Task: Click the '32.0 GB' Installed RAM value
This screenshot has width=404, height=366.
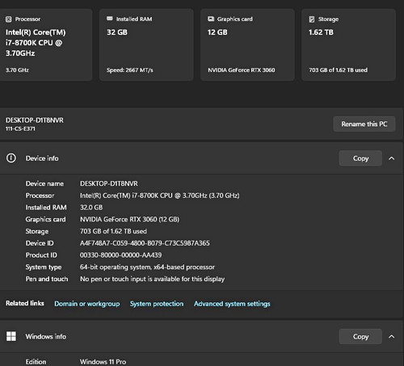Action: pyautogui.click(x=91, y=208)
